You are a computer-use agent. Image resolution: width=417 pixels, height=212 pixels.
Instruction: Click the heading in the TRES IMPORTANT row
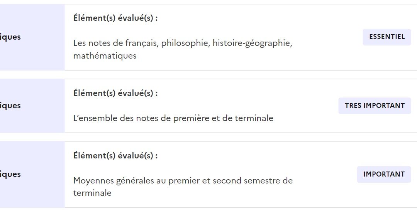click(115, 93)
